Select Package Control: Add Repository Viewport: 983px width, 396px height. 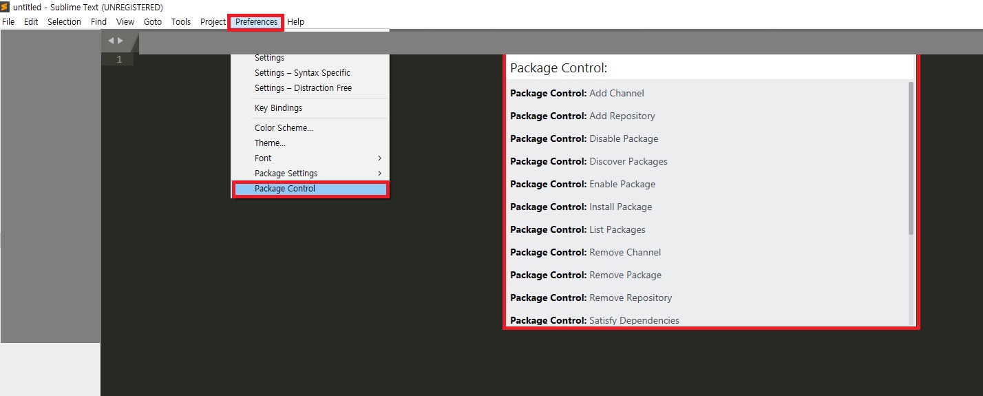pyautogui.click(x=707, y=116)
